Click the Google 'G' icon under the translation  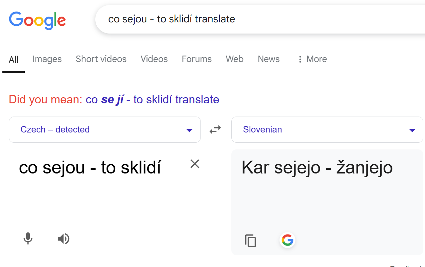tap(287, 240)
